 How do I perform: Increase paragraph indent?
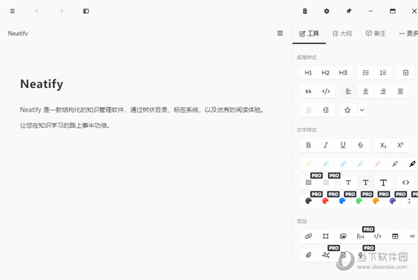[x=326, y=110]
